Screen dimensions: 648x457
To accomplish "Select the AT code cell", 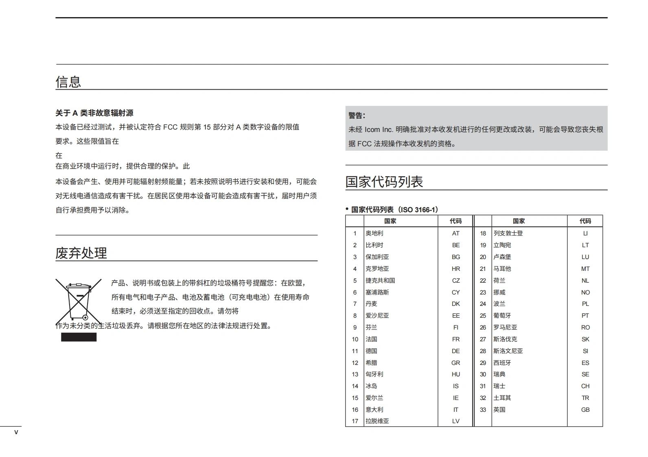I will [455, 233].
